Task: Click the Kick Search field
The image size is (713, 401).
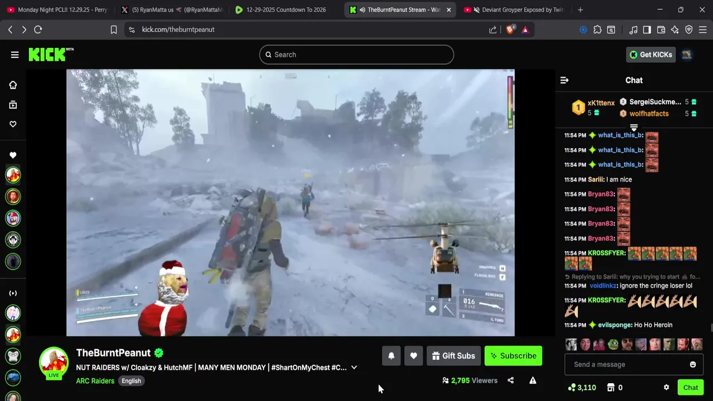Action: [356, 55]
